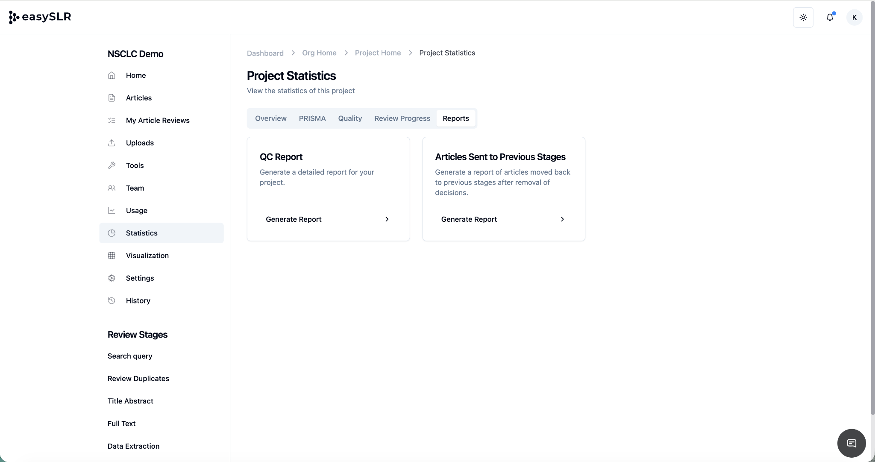The image size is (875, 462).
Task: Click the QC Report Generate Report chevron
Action: [387, 219]
